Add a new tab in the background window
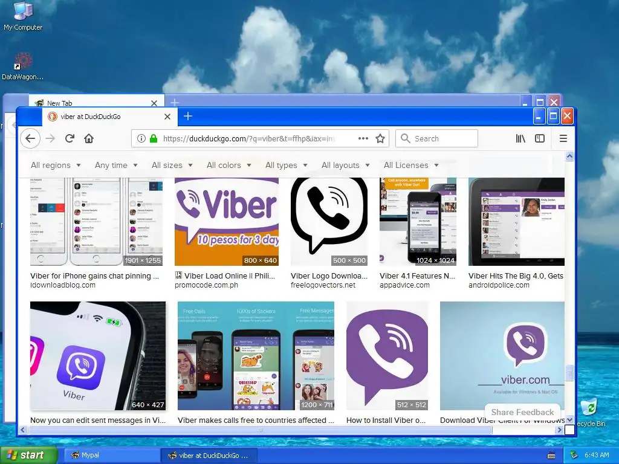619x464 pixels. 175,103
